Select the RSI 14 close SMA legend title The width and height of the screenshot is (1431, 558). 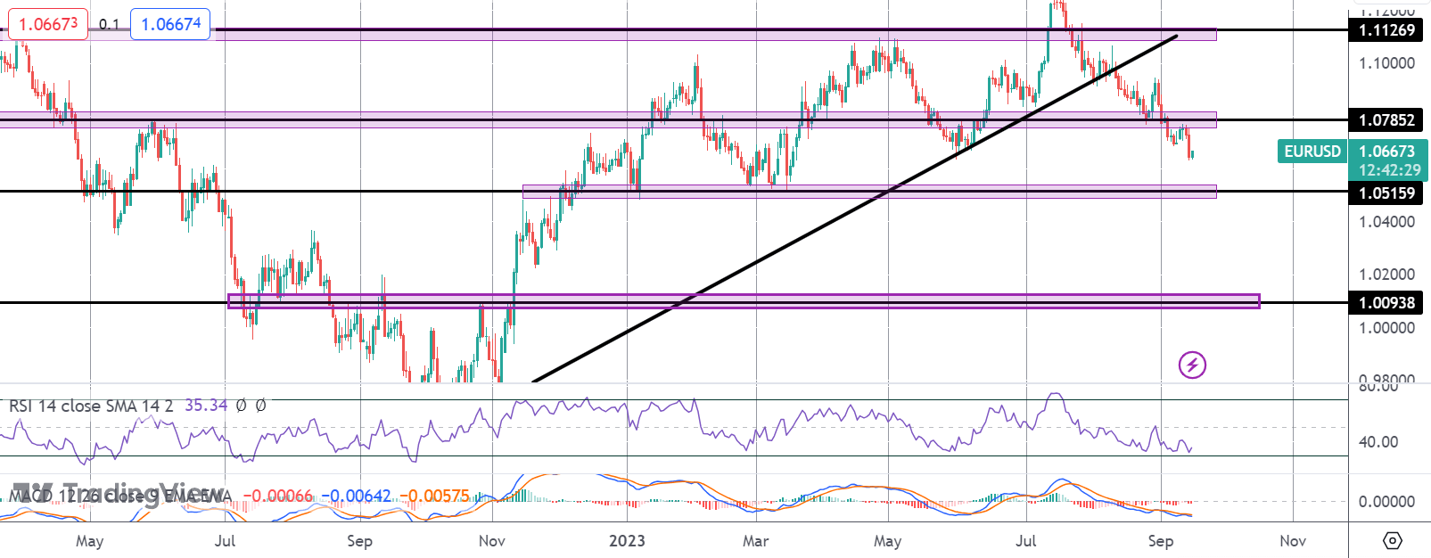pyautogui.click(x=91, y=406)
